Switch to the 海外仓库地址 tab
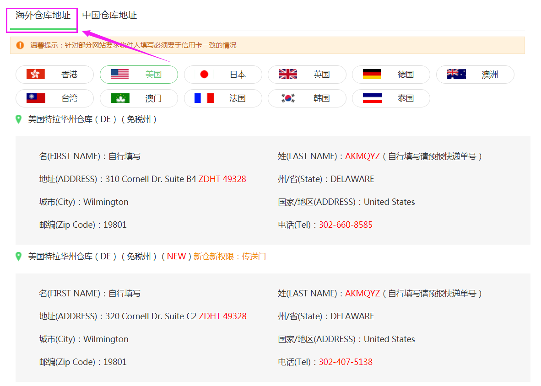This screenshot has width=541, height=386. [43, 16]
